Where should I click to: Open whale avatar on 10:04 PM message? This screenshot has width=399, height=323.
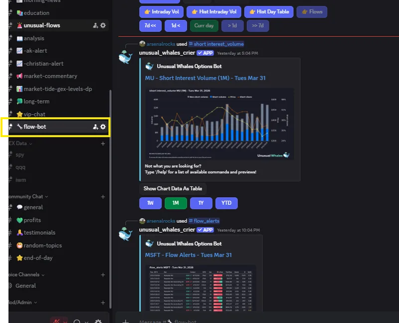click(126, 234)
